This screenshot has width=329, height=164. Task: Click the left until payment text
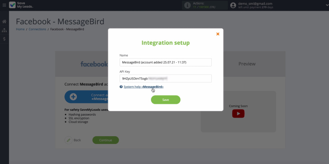point(256,7)
